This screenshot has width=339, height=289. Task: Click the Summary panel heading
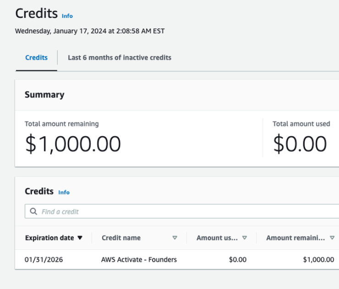pyautogui.click(x=44, y=95)
